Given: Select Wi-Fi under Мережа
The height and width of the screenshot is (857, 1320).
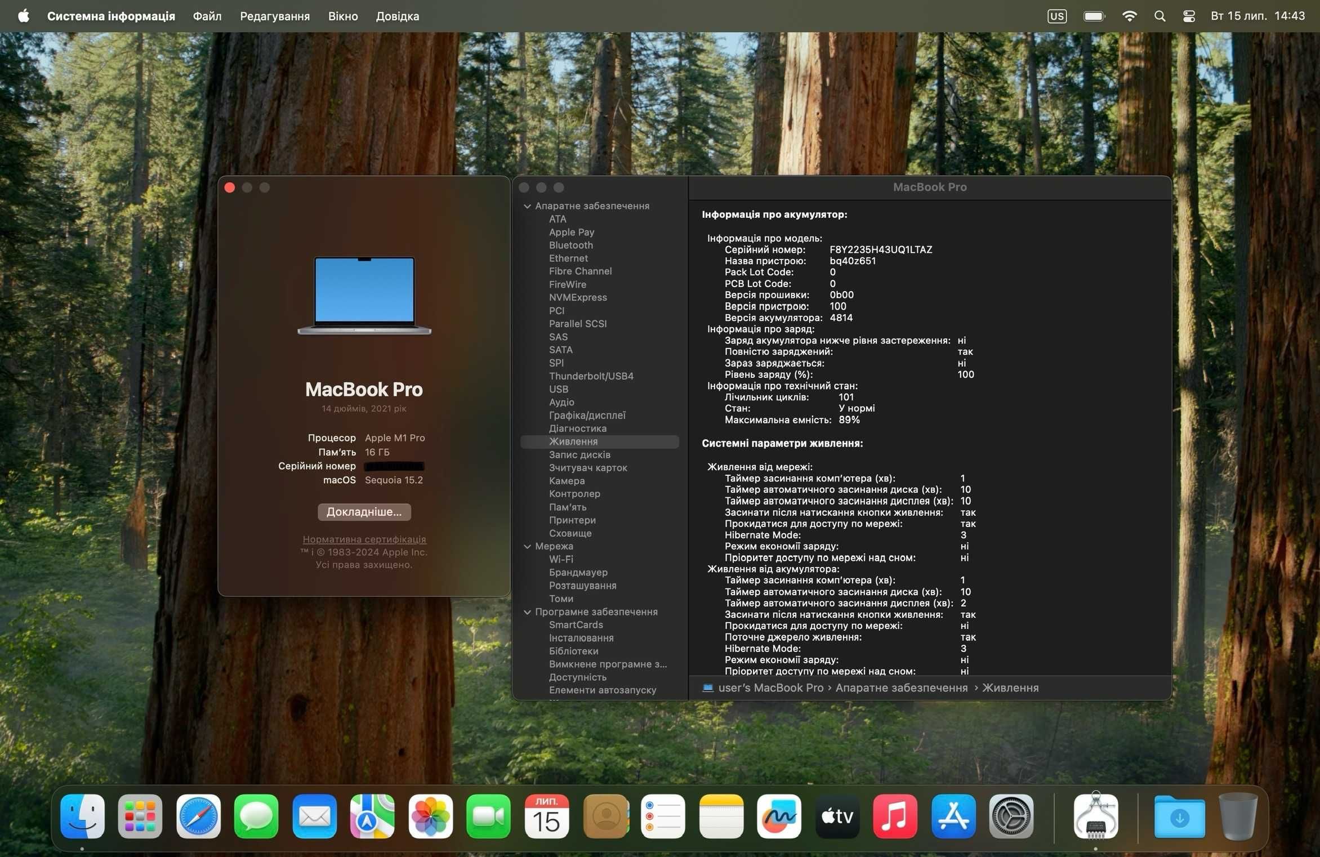Looking at the screenshot, I should pos(561,559).
